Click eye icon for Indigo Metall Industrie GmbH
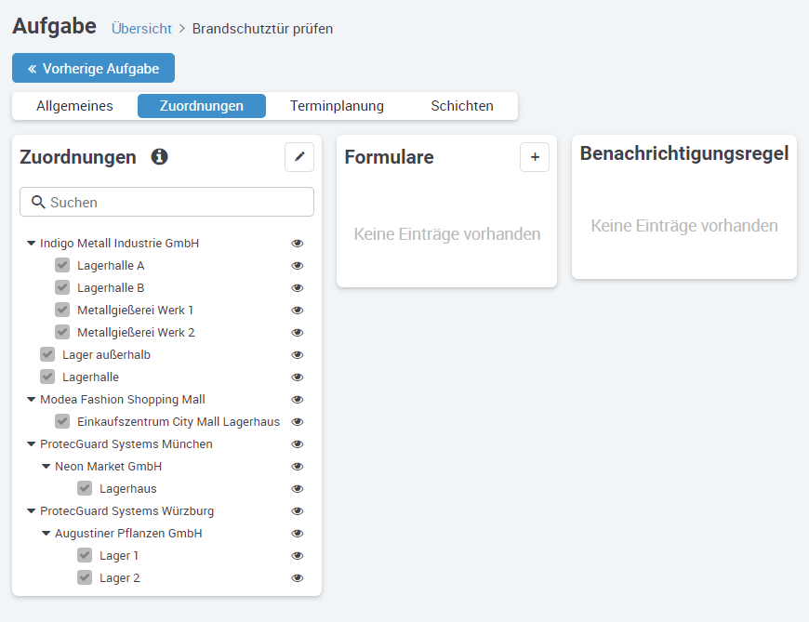The image size is (809, 622). coord(298,244)
